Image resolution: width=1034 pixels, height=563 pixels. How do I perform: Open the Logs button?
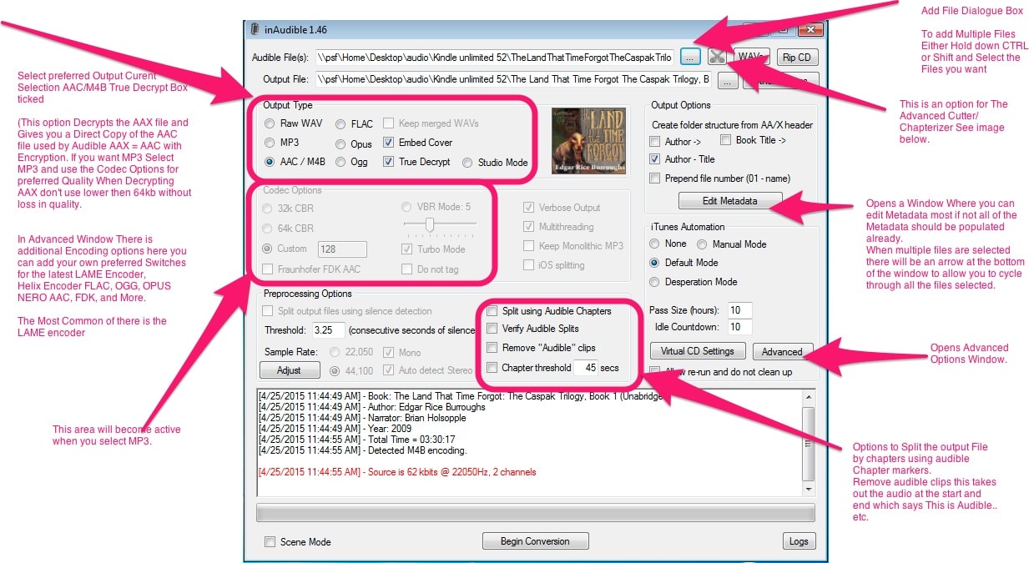[799, 541]
